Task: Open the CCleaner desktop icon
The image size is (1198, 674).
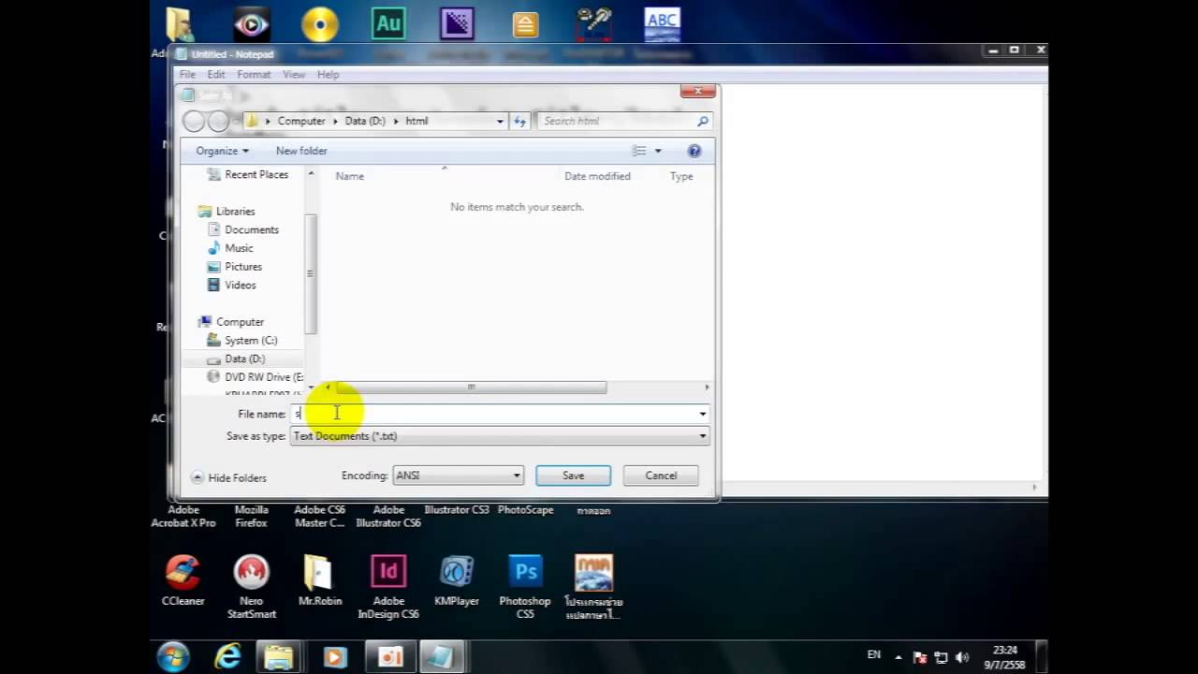Action: 183,580
